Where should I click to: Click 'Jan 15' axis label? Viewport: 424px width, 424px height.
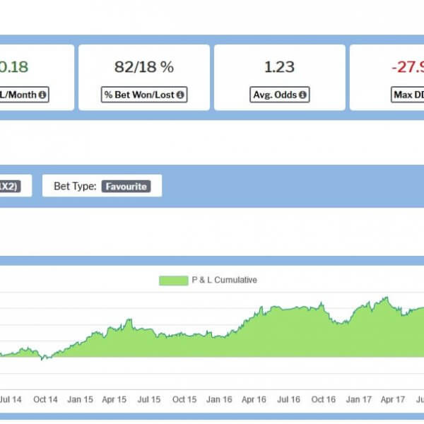pos(80,399)
